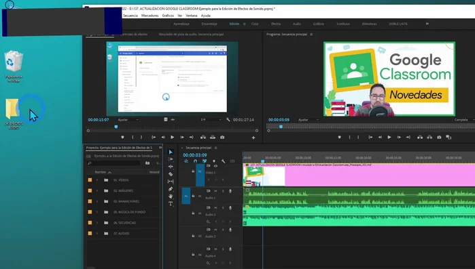
Task: Toggle Video 1 track output eye
Action: 215,166
